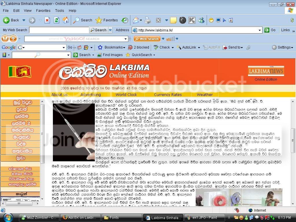The height and width of the screenshot is (222, 296).
Task: Open the Favorites menu
Action: (43, 11)
